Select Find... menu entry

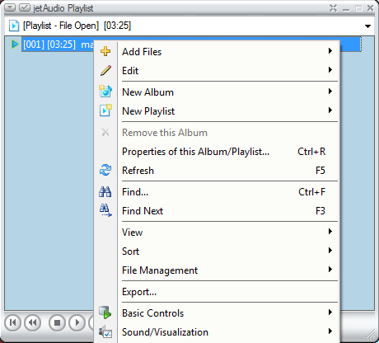pos(217,192)
